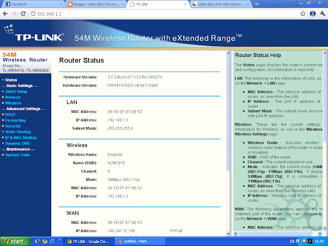This screenshot has height=246, width=328.
Task: Click Gmail notifier tray icon
Action: click(x=304, y=241)
